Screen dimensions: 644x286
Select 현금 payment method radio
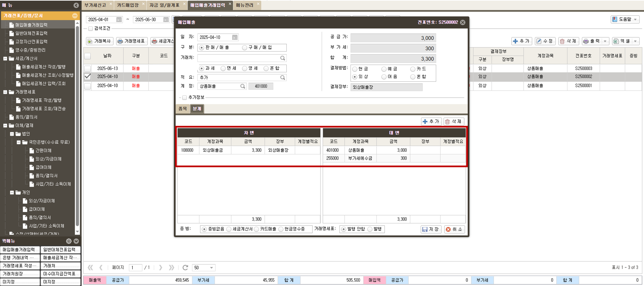click(355, 69)
